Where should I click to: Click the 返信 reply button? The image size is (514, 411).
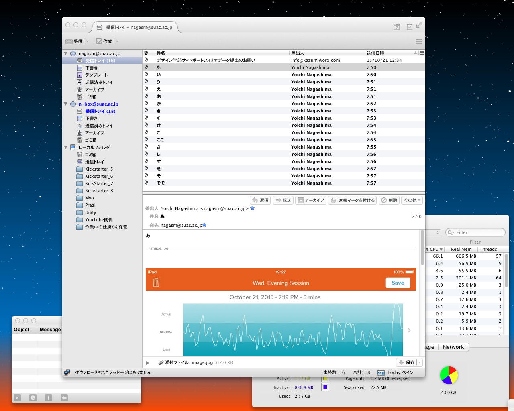tap(260, 200)
